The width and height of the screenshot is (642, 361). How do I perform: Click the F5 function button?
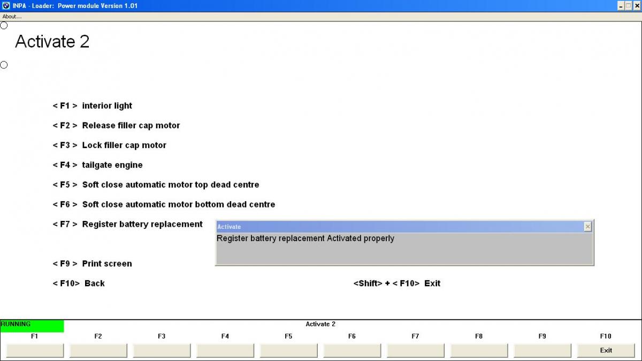pos(288,350)
